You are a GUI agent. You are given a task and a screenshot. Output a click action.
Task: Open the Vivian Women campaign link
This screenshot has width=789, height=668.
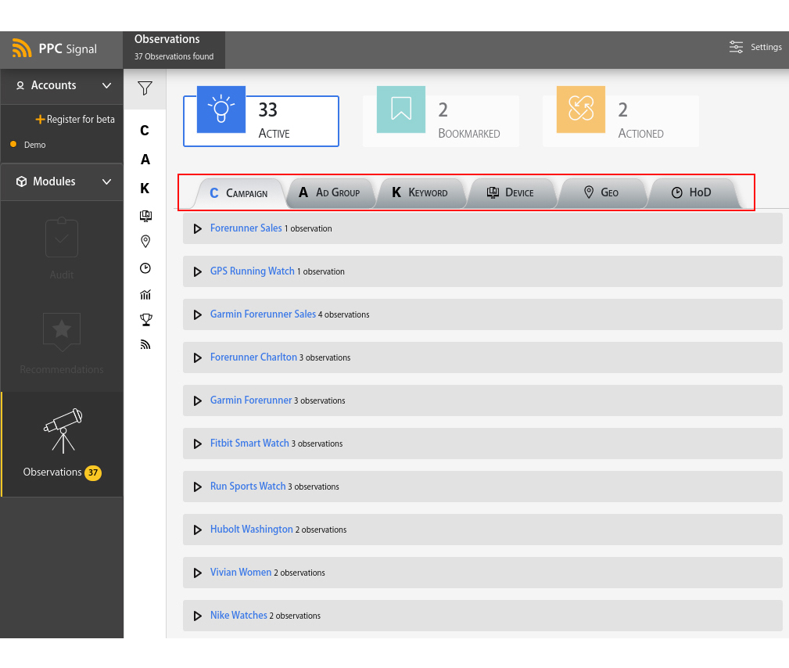241,573
